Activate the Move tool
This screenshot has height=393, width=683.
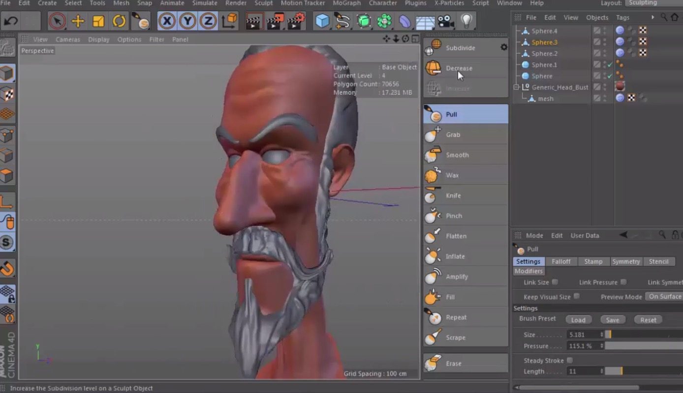(x=78, y=21)
